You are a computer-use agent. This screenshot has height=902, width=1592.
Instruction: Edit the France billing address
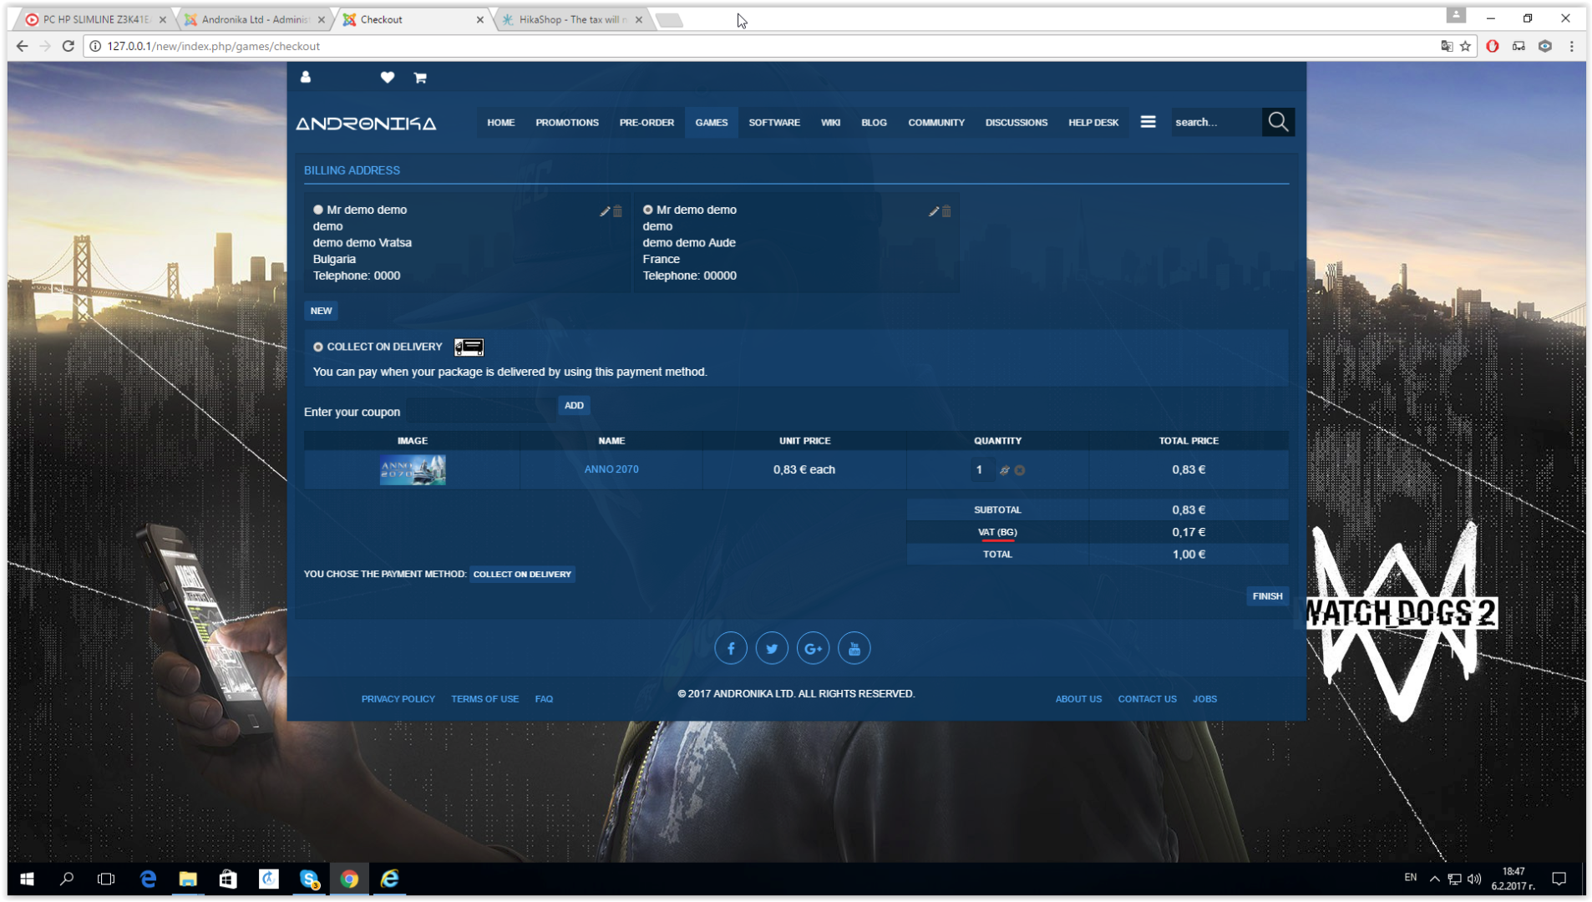[934, 211]
